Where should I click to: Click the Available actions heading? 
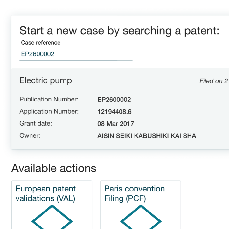(54, 168)
